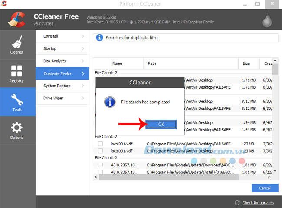The height and width of the screenshot is (208, 282).
Task: Click the Piriform pear icon
Action: [267, 20]
